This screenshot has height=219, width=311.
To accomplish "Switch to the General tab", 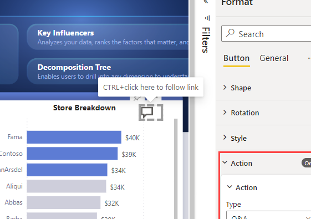I will (274, 58).
